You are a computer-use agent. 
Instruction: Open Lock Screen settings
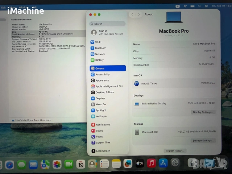pyautogui.click(x=108, y=151)
